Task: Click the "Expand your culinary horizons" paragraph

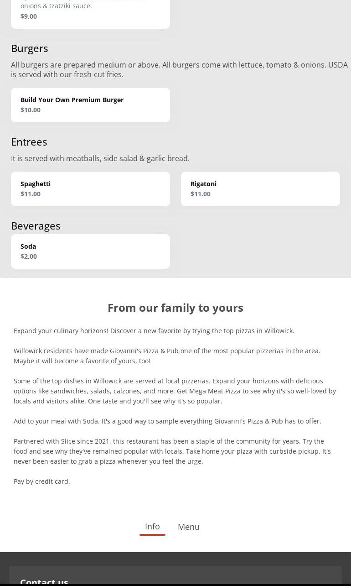Action: [x=154, y=331]
